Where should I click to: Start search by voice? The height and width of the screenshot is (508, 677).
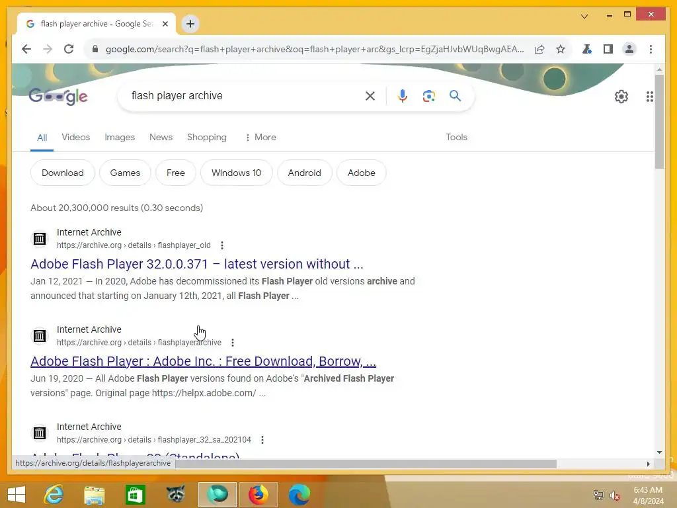(x=403, y=96)
